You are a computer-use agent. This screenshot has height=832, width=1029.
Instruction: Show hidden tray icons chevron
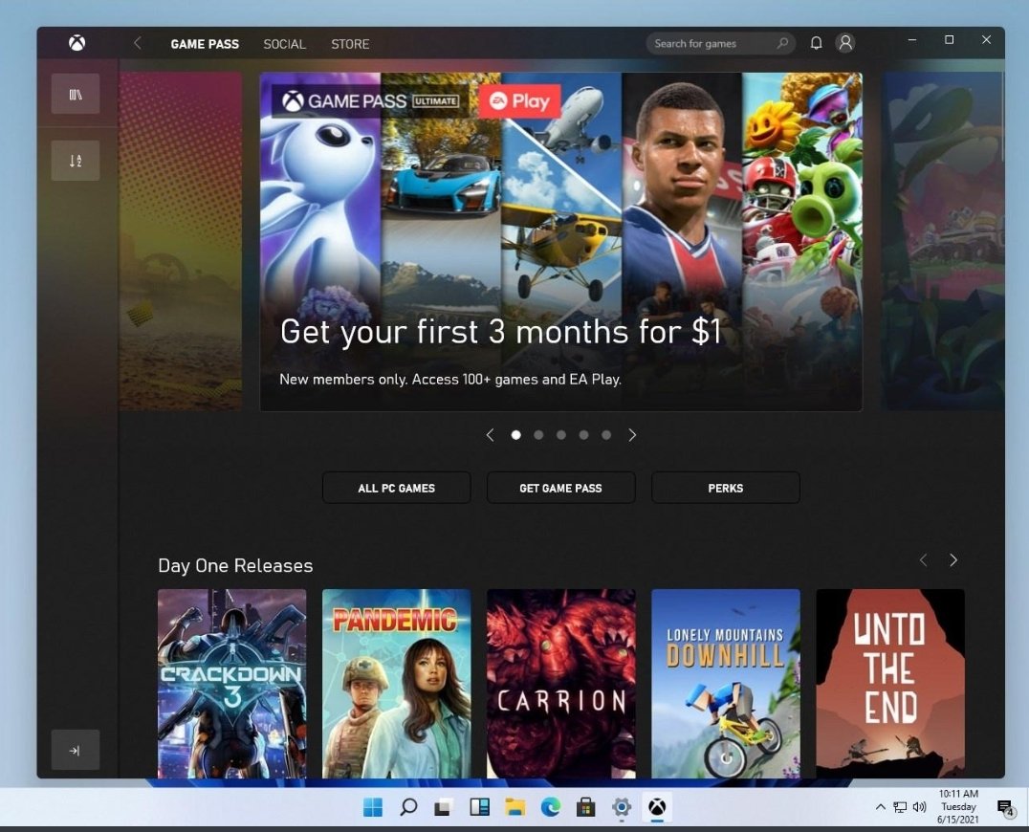click(880, 807)
